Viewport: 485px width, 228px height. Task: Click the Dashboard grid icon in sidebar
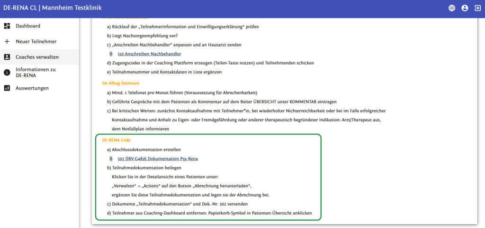tap(7, 26)
